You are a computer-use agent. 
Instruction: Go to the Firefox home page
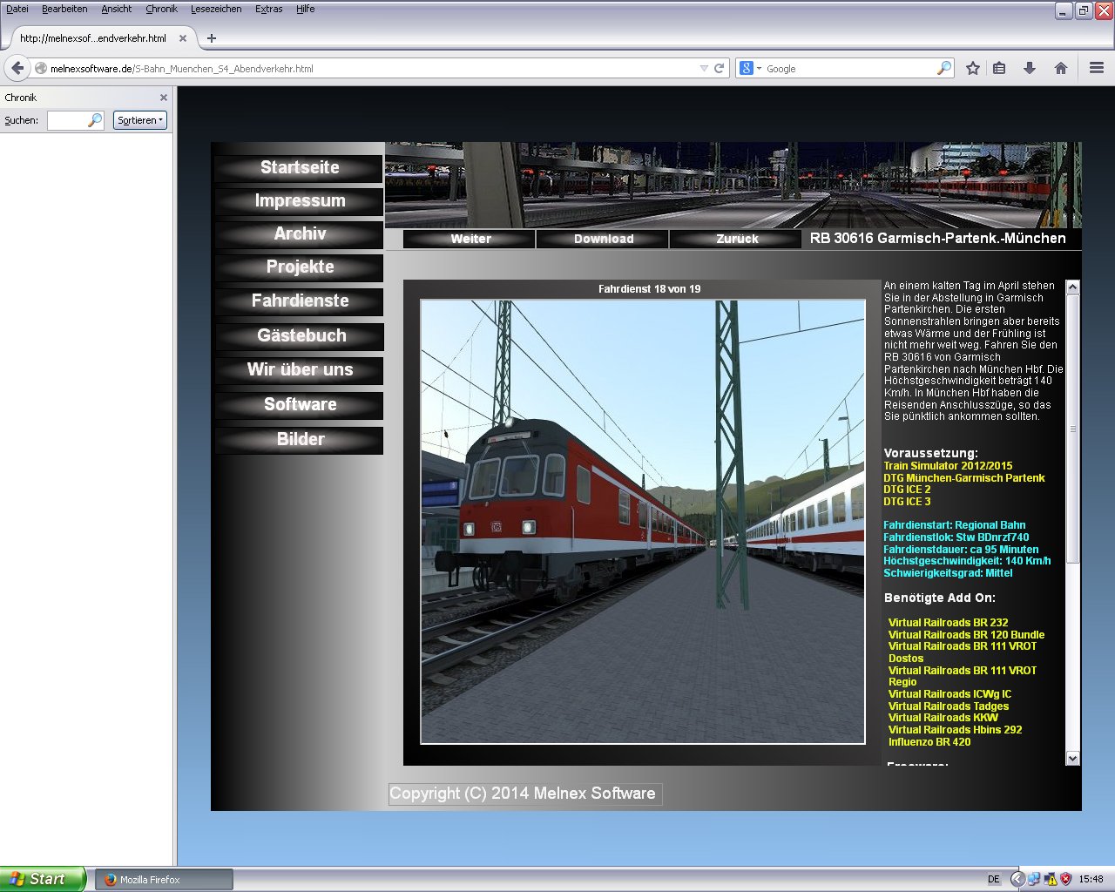click(x=1061, y=68)
